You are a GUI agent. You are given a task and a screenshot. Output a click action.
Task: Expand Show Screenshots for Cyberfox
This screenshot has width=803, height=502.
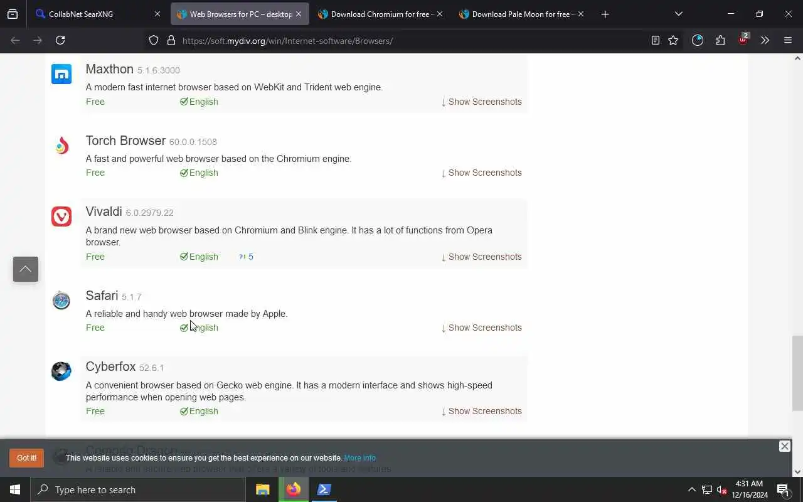(x=481, y=411)
